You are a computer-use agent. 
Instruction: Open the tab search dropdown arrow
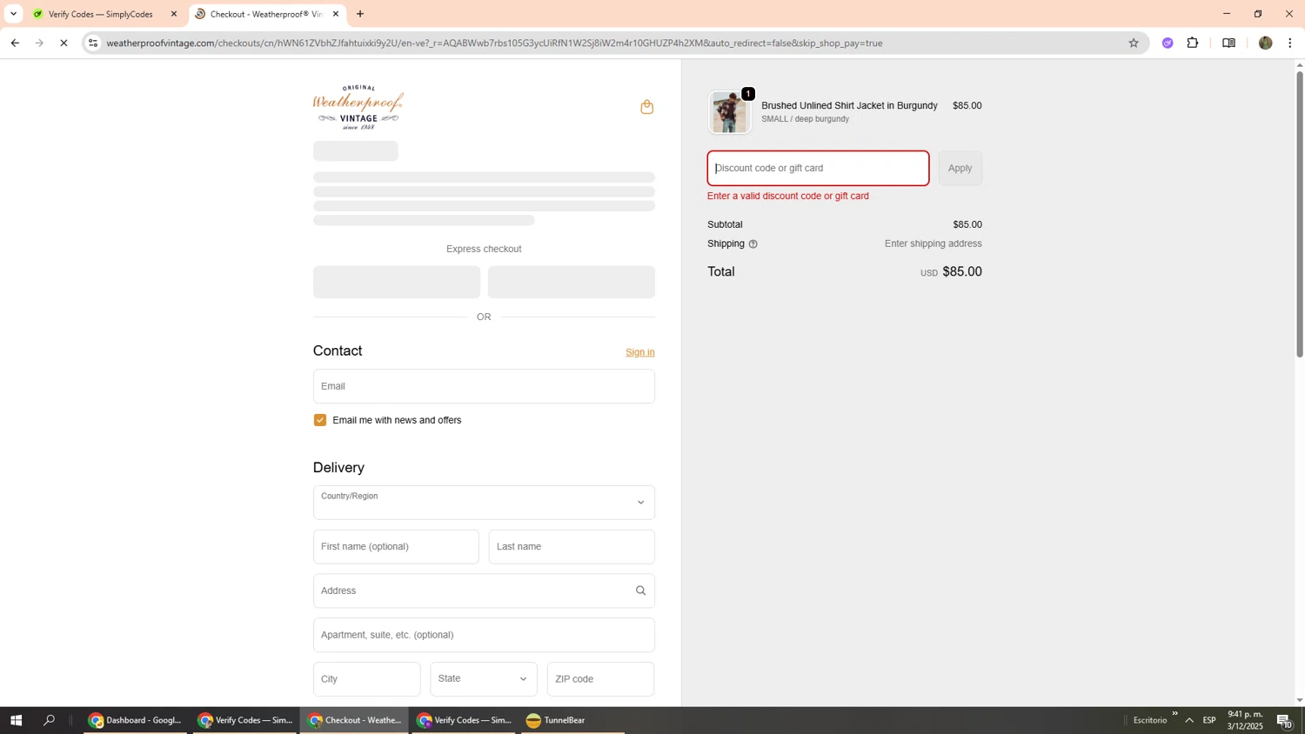[13, 14]
